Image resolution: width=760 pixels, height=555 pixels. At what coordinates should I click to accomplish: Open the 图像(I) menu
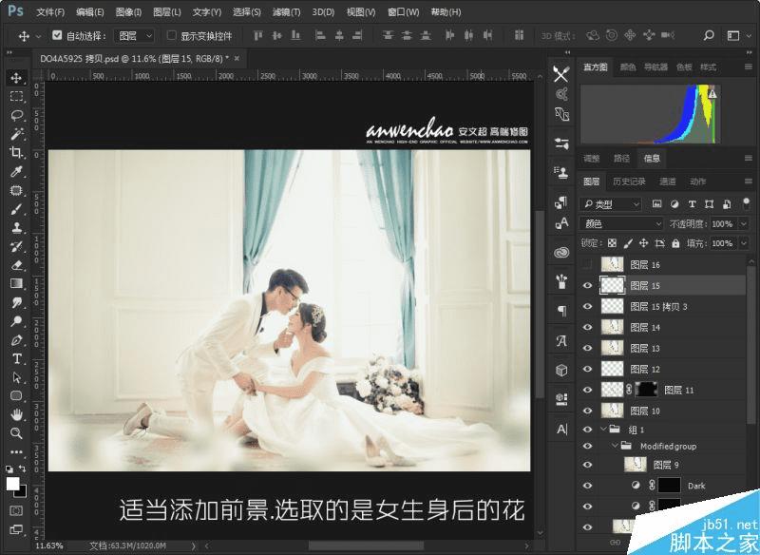click(128, 11)
